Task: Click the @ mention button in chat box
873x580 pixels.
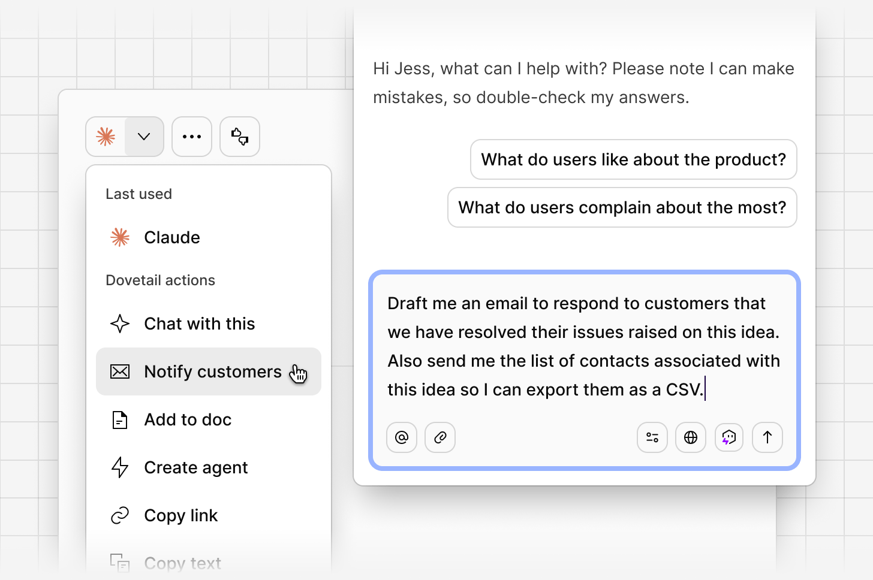Action: tap(402, 437)
